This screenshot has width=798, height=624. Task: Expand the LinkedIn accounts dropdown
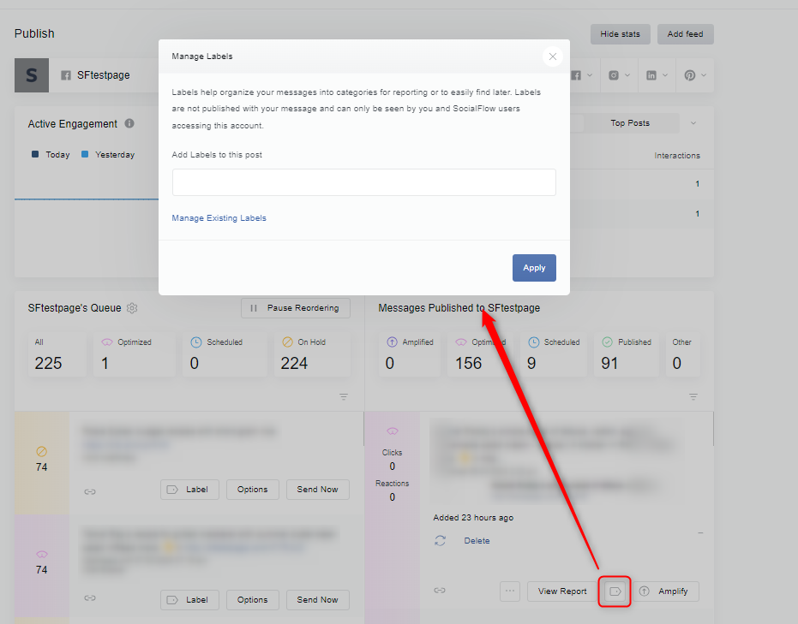657,75
